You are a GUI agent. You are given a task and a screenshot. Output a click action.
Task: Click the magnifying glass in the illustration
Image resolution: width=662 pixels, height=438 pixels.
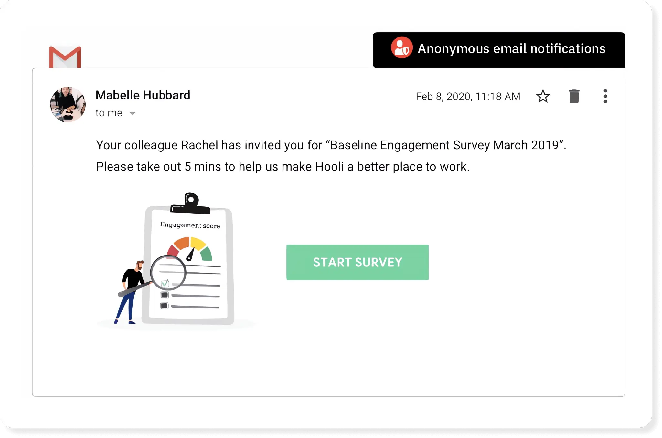point(168,273)
